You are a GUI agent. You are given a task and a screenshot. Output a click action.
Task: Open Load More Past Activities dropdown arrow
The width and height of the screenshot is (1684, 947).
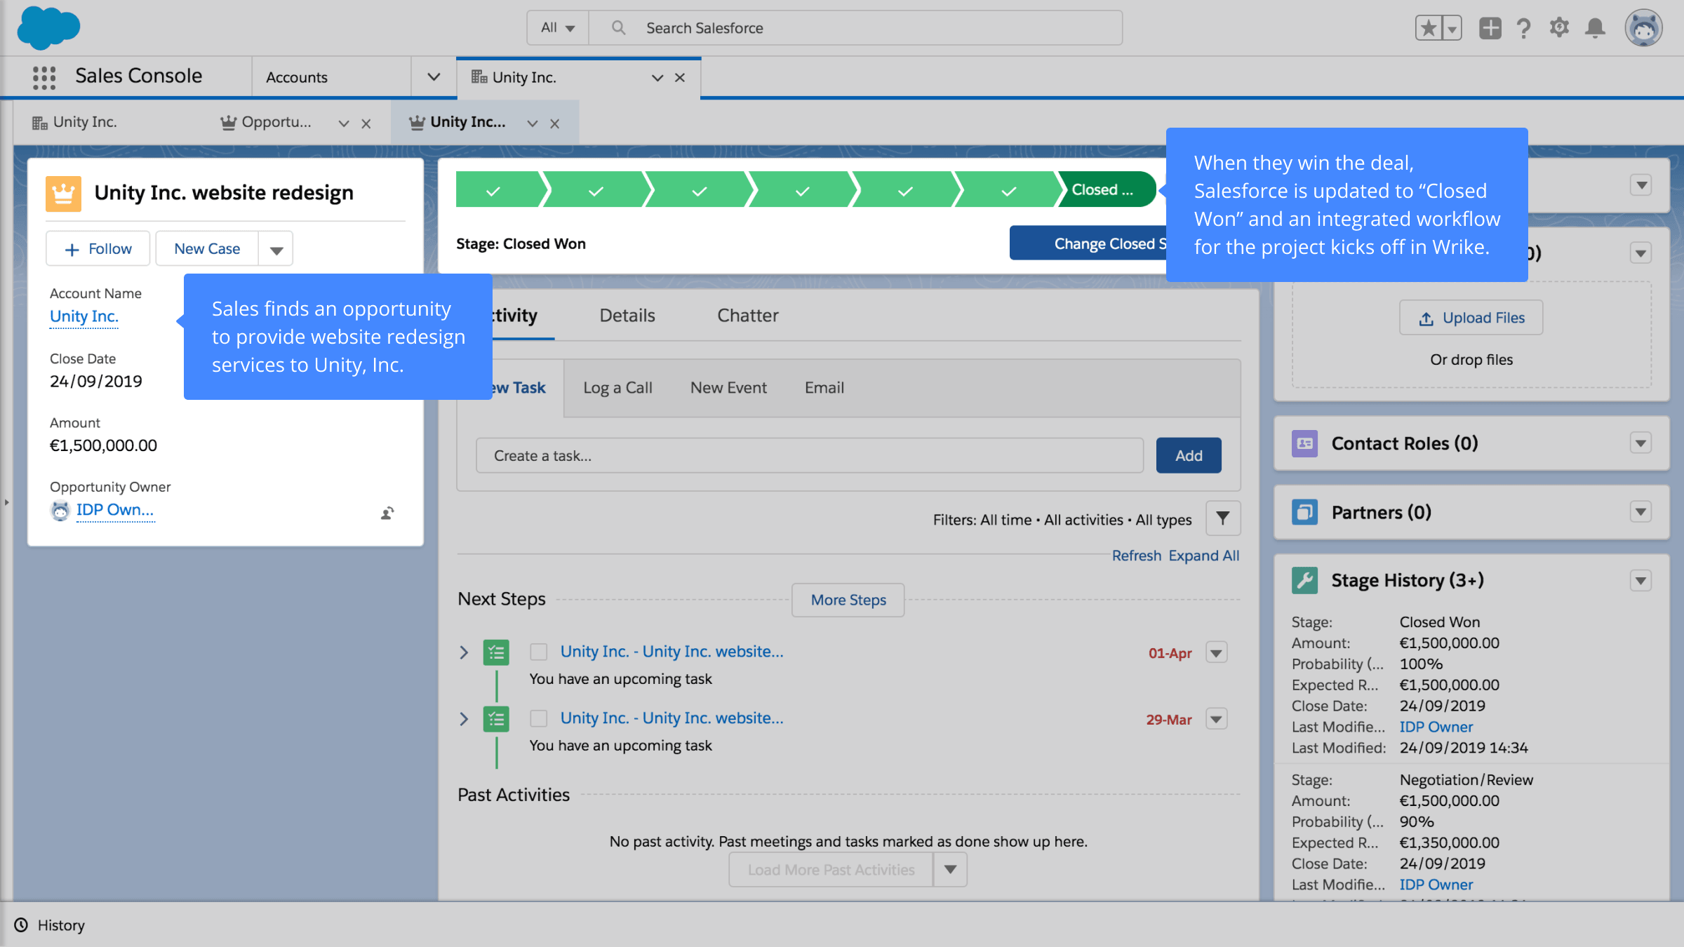pos(951,870)
